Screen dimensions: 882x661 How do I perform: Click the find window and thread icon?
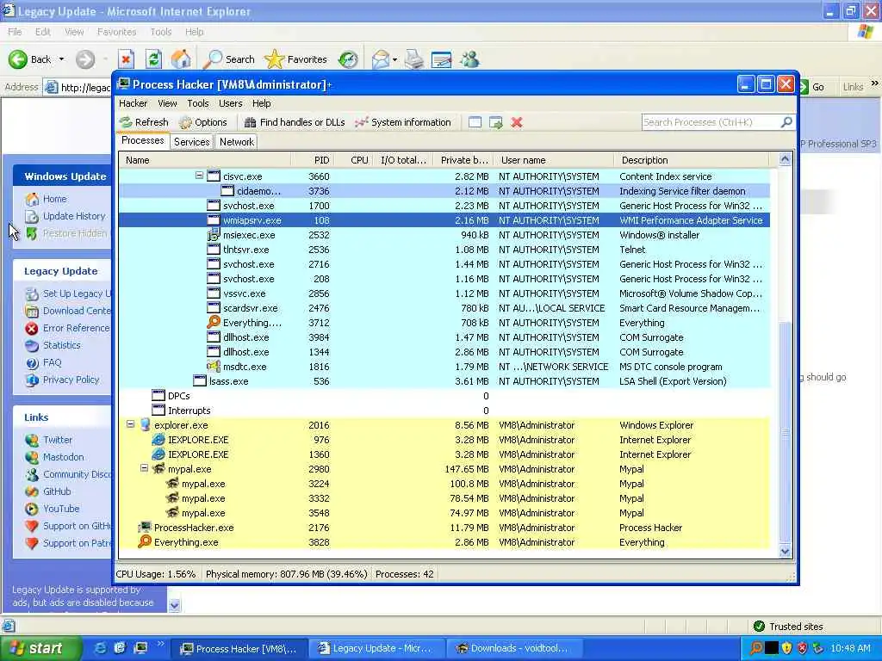click(x=495, y=122)
